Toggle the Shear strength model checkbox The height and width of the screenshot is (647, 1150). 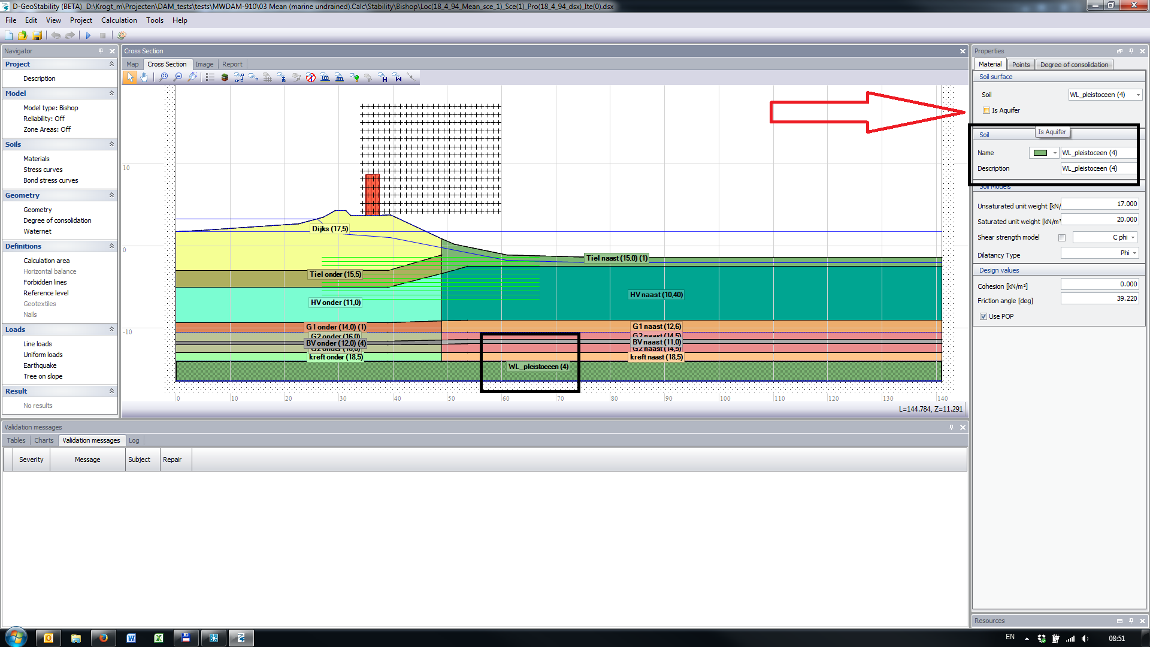click(x=1062, y=238)
